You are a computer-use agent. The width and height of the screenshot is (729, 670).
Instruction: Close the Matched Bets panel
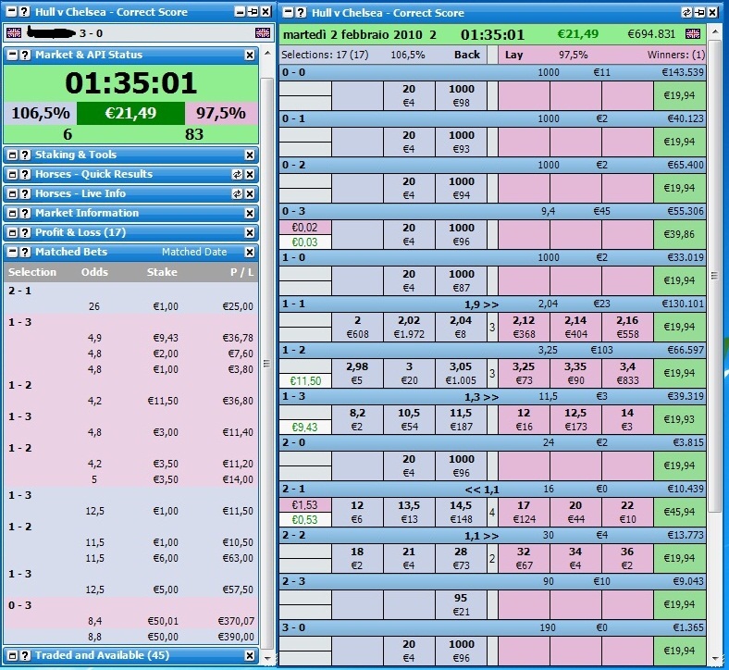point(250,253)
